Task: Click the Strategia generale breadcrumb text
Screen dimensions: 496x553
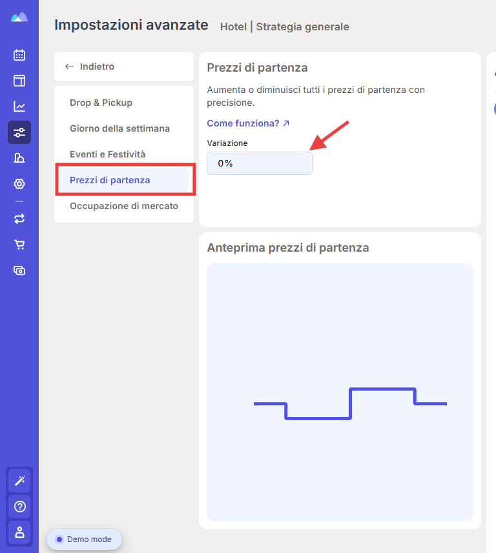Action: coord(302,27)
